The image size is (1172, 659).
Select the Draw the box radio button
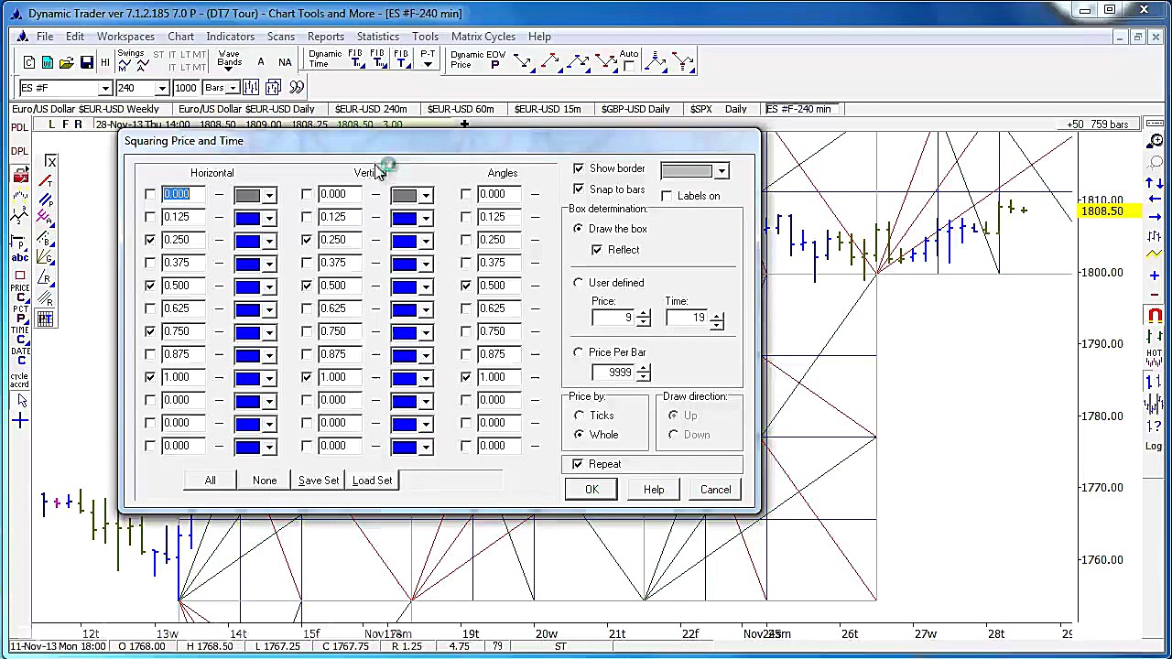coord(578,229)
